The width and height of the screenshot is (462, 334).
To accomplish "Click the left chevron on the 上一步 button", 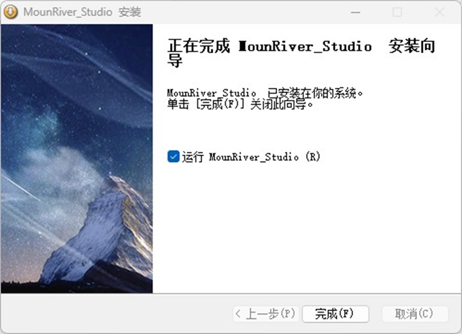I will pyautogui.click(x=238, y=314).
